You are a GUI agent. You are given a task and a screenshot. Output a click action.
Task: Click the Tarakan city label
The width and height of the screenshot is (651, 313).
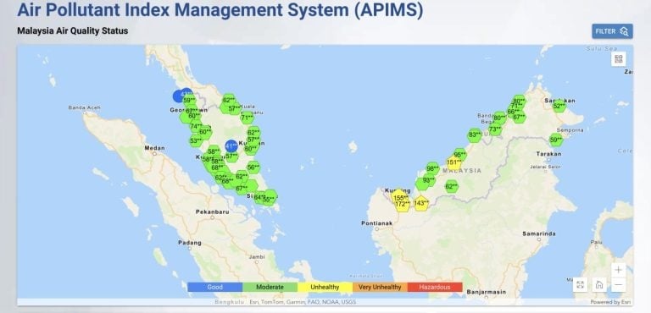(549, 154)
